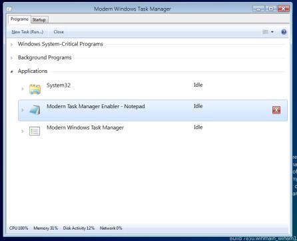The image size is (297, 241).
Task: Expand the Modern Task Manager Enabler entry arrow
Action: tap(23, 110)
